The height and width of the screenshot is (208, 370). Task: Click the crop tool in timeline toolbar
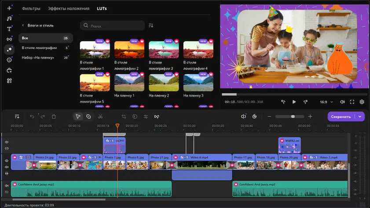pyautogui.click(x=124, y=117)
